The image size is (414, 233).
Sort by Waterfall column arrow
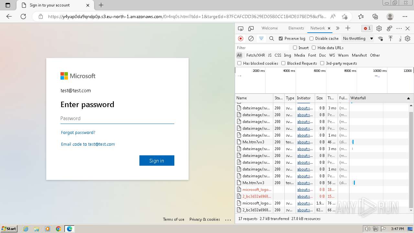(x=408, y=98)
